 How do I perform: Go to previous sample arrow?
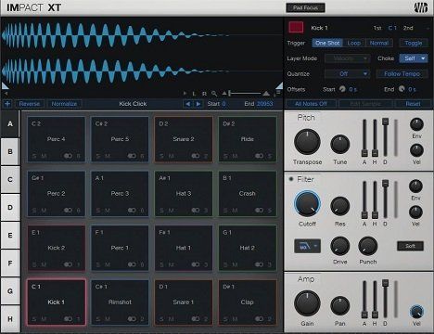(187, 104)
